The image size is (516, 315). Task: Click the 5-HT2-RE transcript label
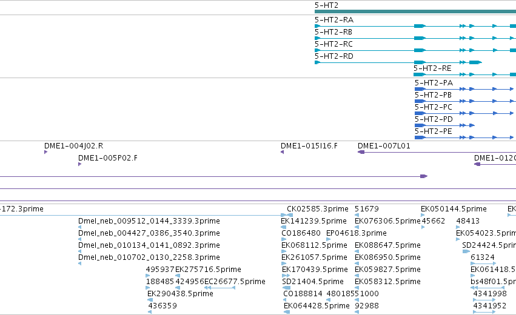pyautogui.click(x=432, y=68)
